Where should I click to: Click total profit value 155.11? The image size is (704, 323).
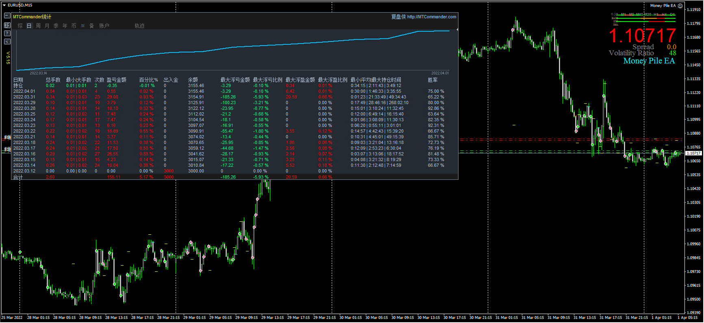click(x=114, y=177)
